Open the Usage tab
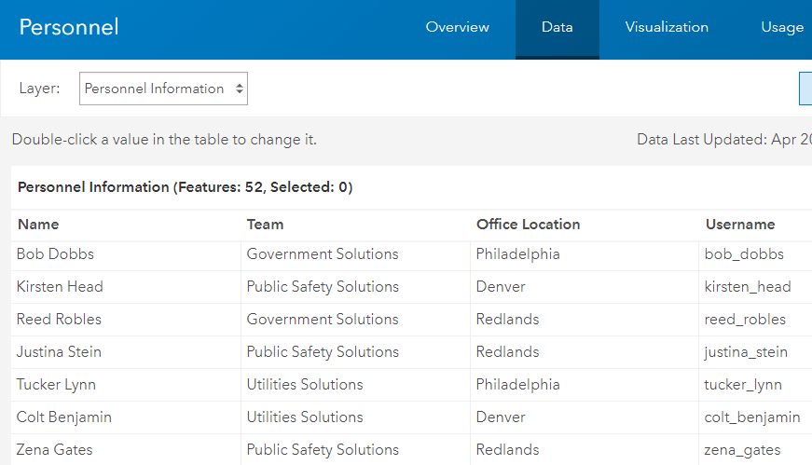 click(782, 27)
